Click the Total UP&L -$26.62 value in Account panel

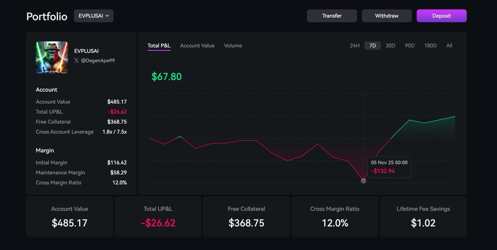point(117,112)
